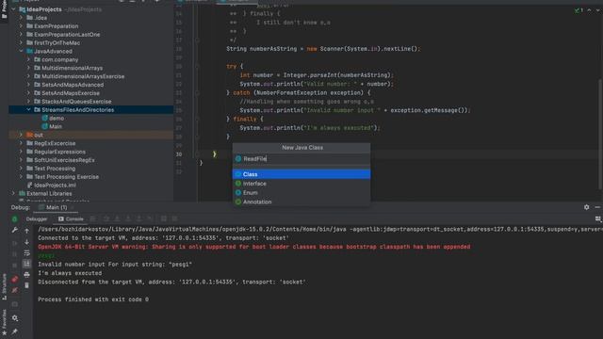Print the console output
The image size is (603, 339).
pyautogui.click(x=26, y=274)
